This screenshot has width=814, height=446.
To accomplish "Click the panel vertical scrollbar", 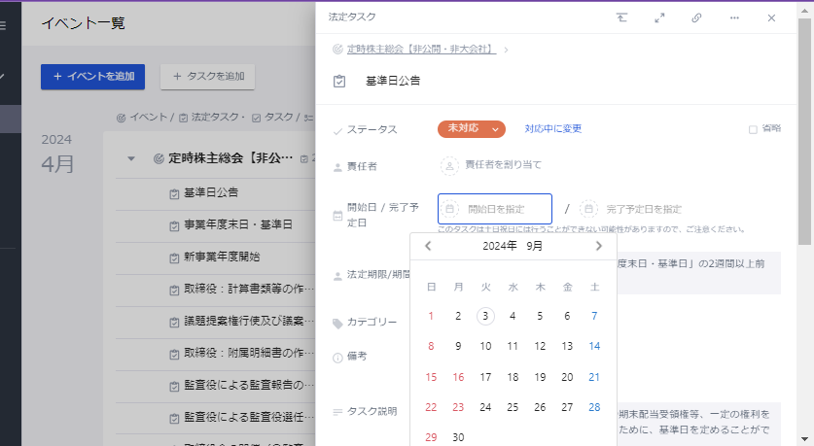I will [804, 130].
